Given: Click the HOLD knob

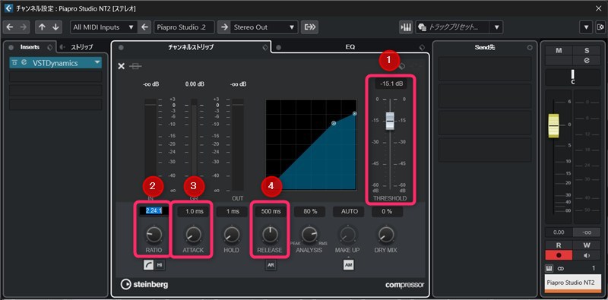Looking at the screenshot, I should tap(232, 235).
